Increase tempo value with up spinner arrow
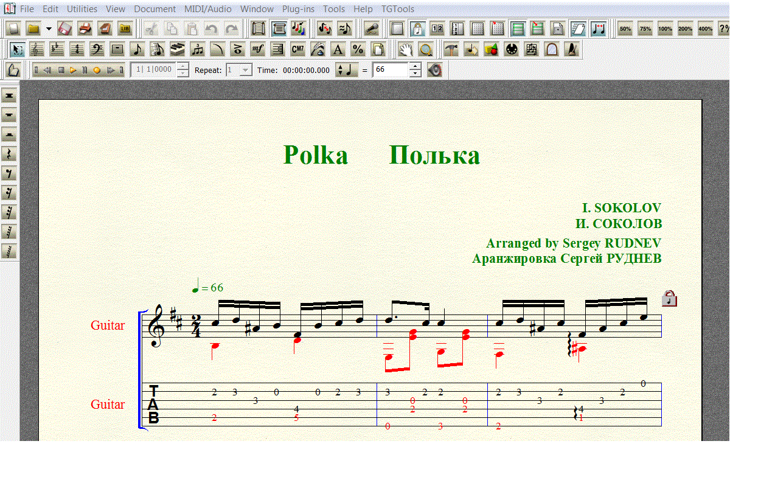775x497 pixels. click(x=415, y=66)
